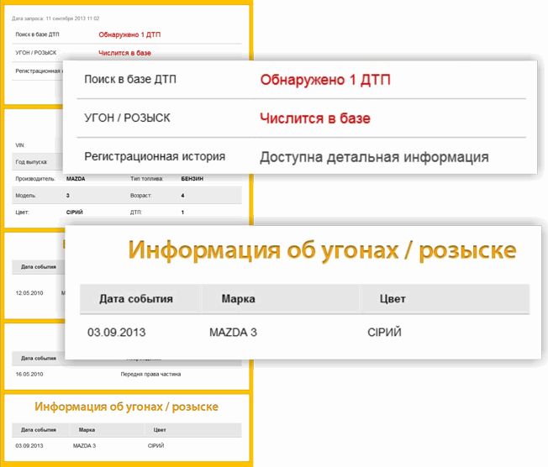Click small 'Числится в базе' in background report

coord(124,53)
